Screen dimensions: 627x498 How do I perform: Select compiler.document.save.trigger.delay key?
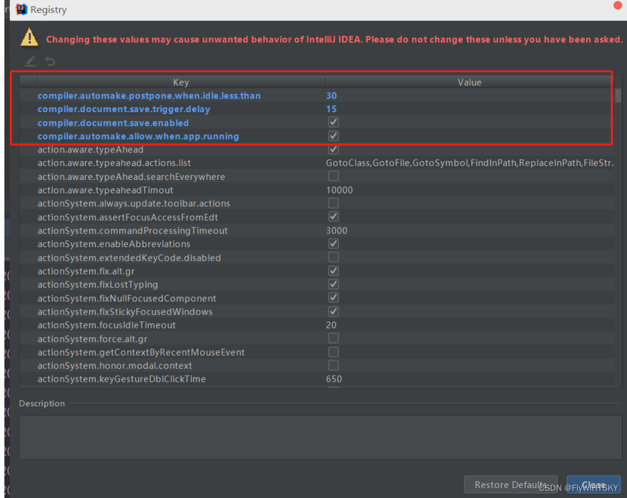tap(124, 109)
